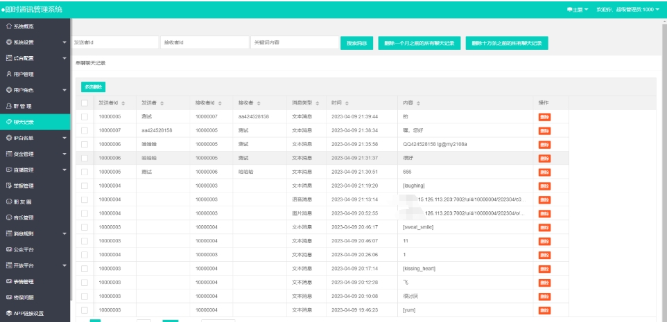The width and height of the screenshot is (667, 322).
Task: Delete the message with content 很讨厌
Action: [x=544, y=296]
